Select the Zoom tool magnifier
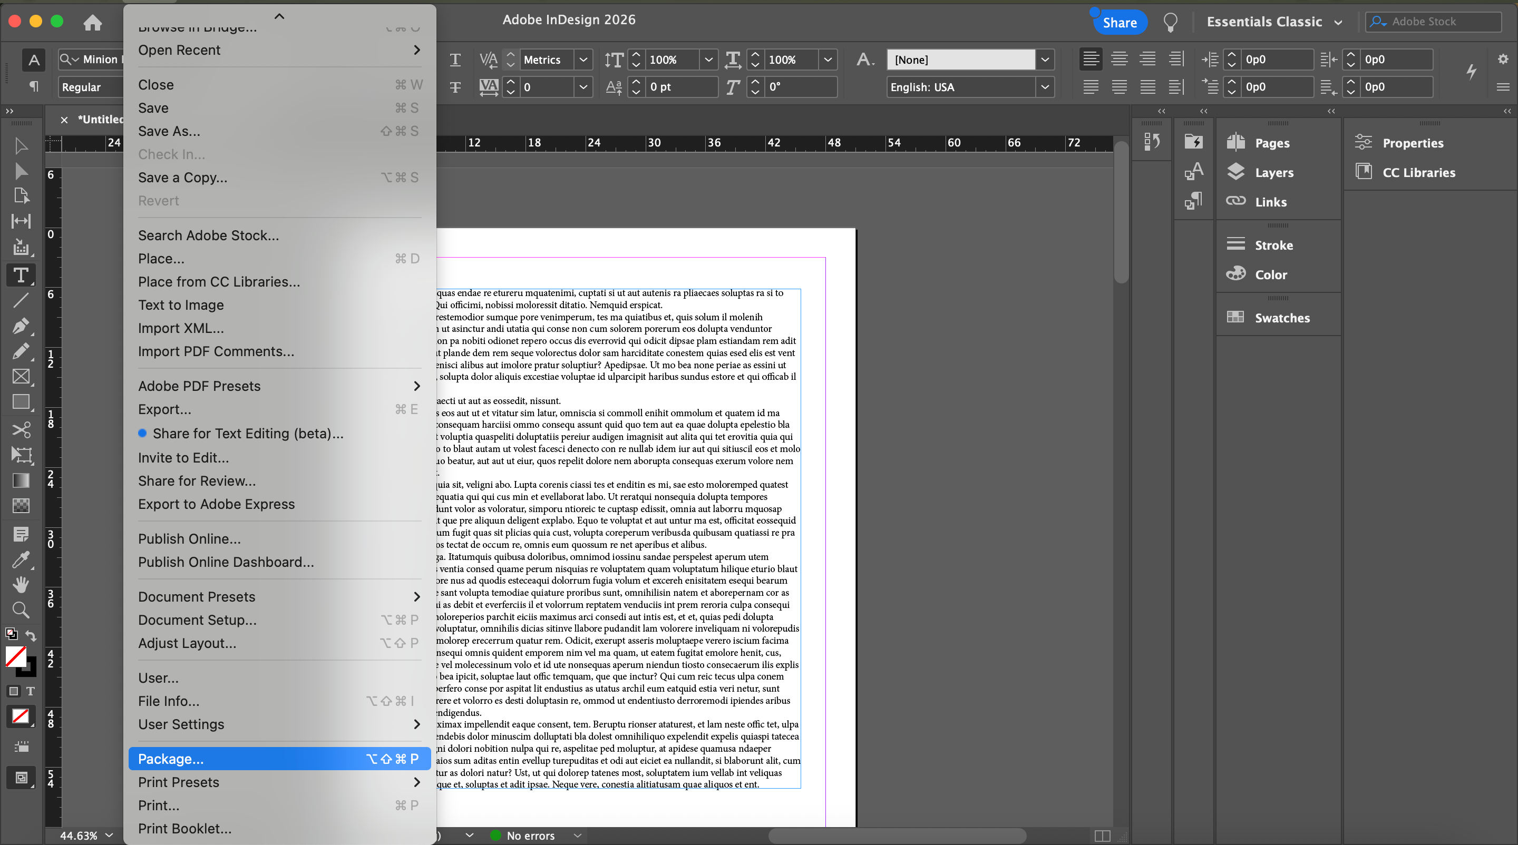 click(21, 610)
